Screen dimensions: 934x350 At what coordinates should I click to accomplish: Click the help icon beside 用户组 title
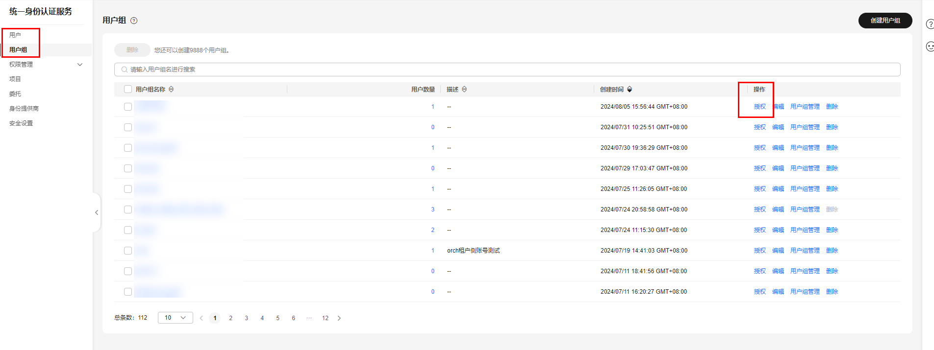click(x=134, y=21)
